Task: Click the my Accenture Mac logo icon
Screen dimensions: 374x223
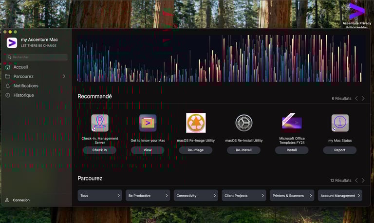Action: pos(12,43)
